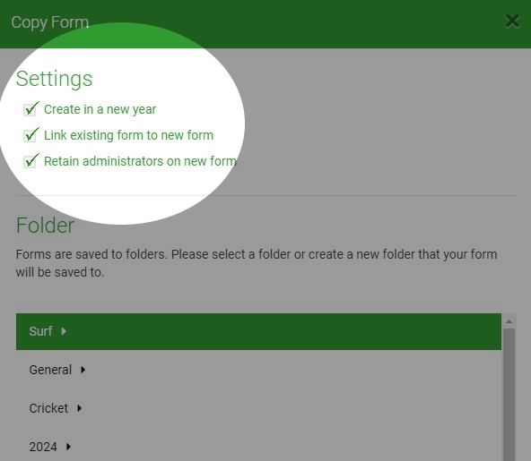
Task: Select the General folder name
Action: pyautogui.click(x=50, y=370)
